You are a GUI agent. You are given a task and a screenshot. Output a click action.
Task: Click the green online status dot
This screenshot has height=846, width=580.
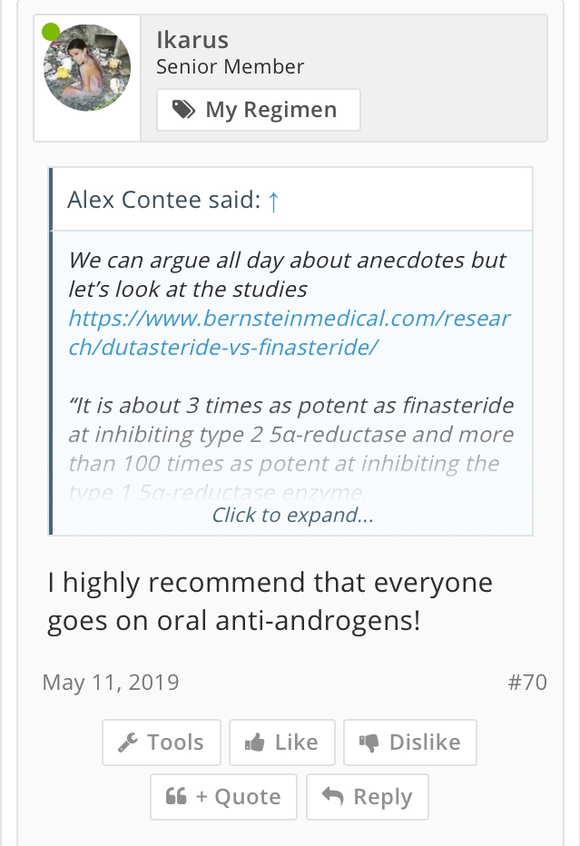coord(51,33)
